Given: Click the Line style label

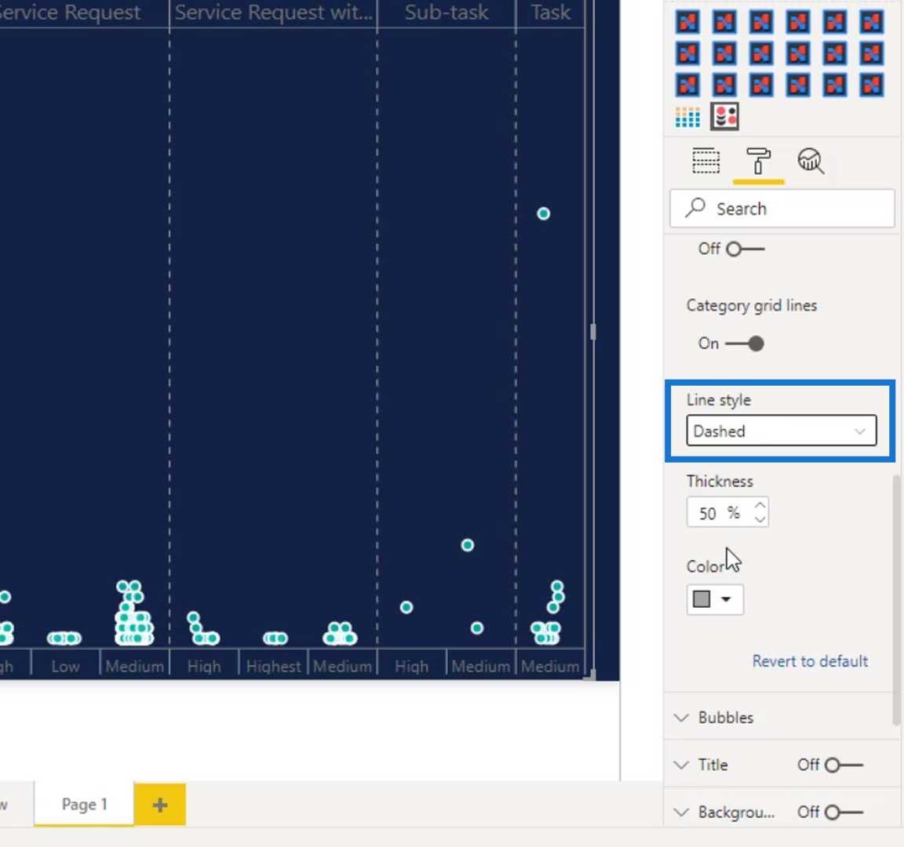Looking at the screenshot, I should (x=718, y=400).
